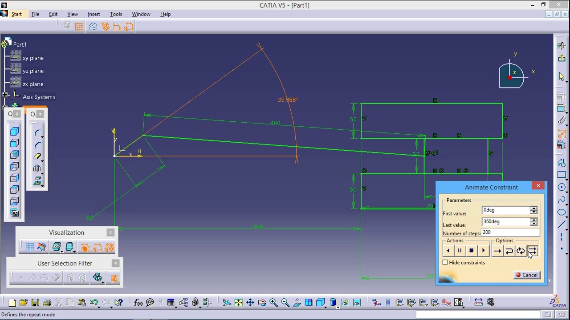Select the Line sketch tool
Image resolution: width=570 pixels, height=320 pixels.
(562, 224)
